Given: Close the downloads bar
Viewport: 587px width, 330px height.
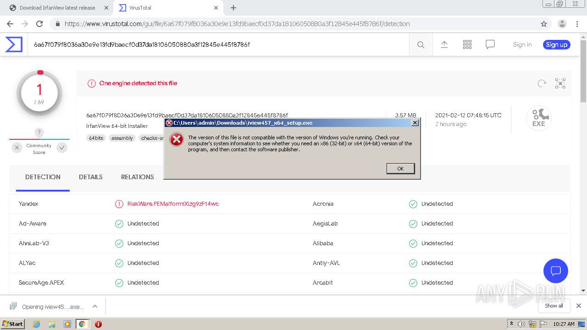Looking at the screenshot, I should tap(579, 306).
